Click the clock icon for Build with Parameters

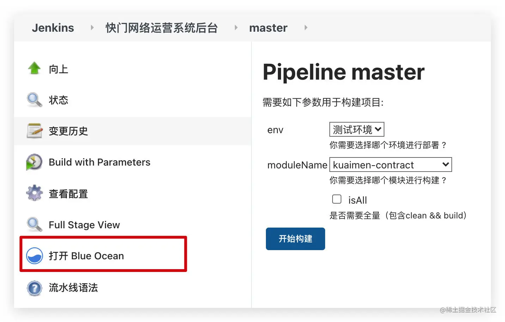[34, 162]
